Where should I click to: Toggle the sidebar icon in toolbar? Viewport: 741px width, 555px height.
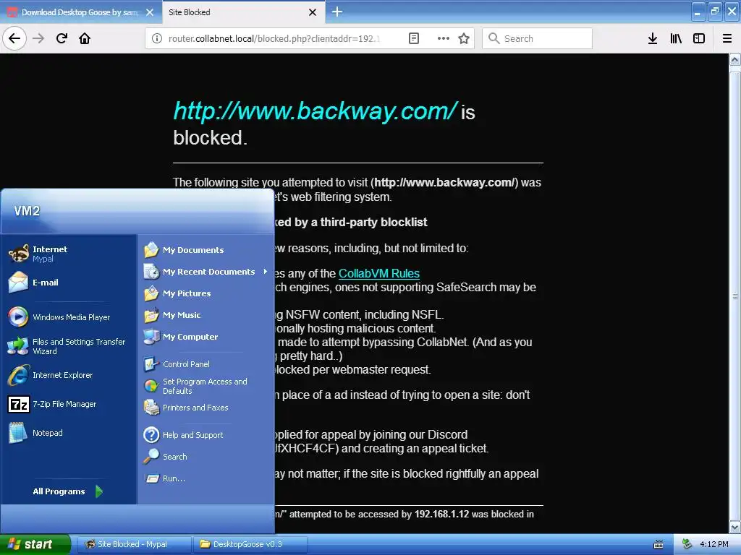699,38
